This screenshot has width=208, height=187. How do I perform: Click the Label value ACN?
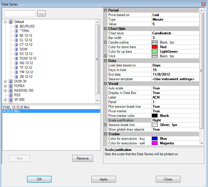tap(175, 97)
